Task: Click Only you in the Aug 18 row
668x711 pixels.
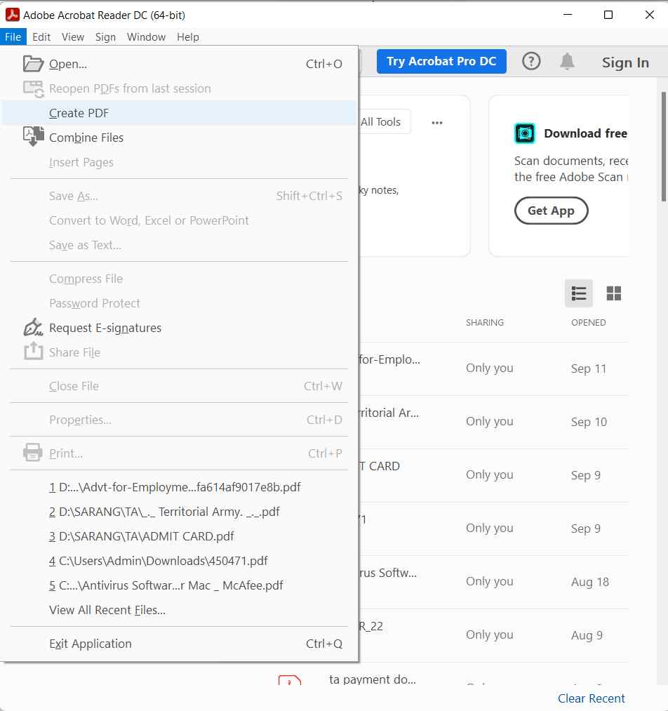Action: pyautogui.click(x=490, y=581)
